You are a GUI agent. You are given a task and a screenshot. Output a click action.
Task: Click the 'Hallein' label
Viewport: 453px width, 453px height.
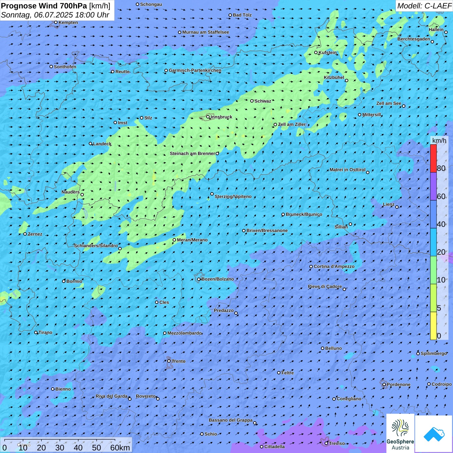(x=436, y=29)
